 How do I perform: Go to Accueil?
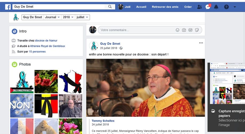(141, 7)
